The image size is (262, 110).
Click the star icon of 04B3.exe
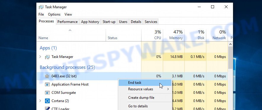tap(47, 76)
